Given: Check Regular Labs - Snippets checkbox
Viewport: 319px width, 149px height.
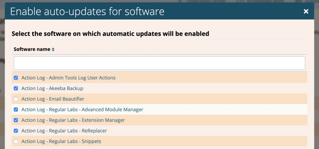Looking at the screenshot, I should 16,141.
